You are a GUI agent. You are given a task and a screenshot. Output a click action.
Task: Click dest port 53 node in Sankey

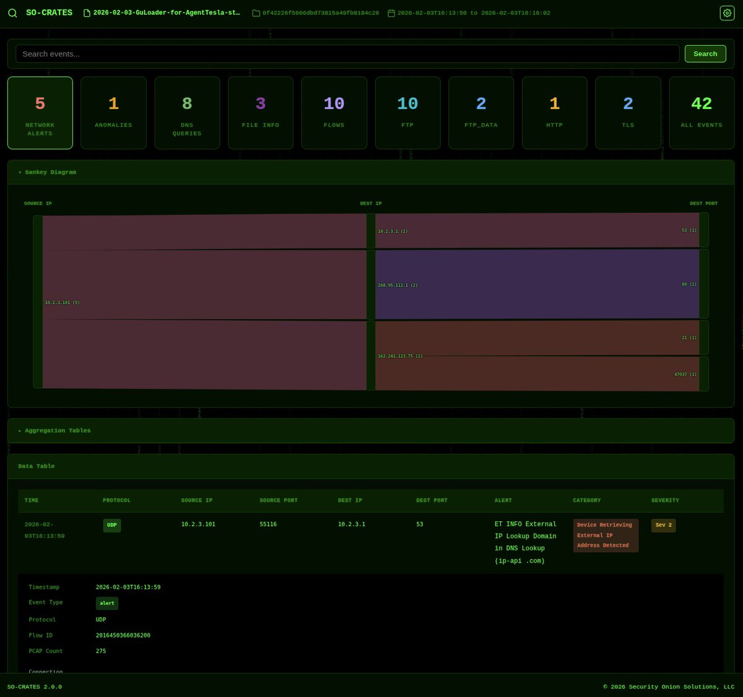pyautogui.click(x=704, y=230)
